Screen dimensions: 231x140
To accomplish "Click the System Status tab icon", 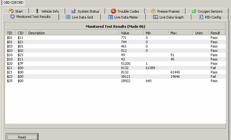I will (x=73, y=11).
